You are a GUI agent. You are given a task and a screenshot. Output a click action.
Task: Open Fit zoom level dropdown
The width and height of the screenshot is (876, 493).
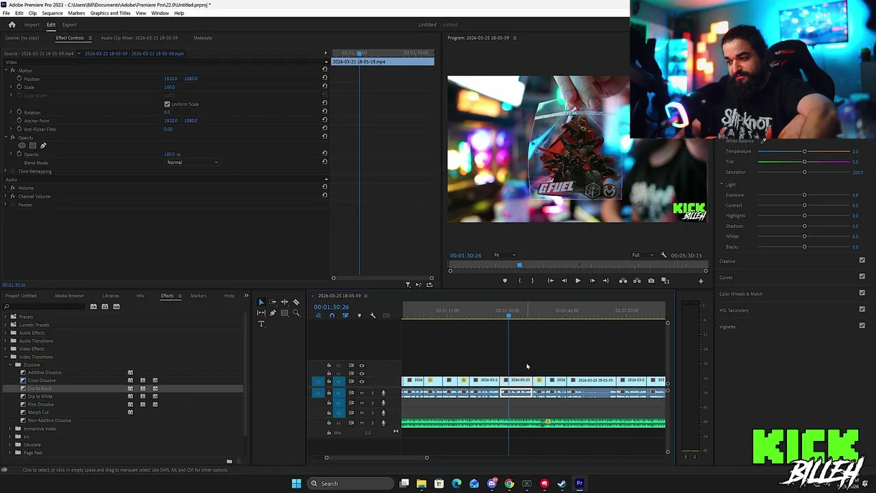click(504, 255)
